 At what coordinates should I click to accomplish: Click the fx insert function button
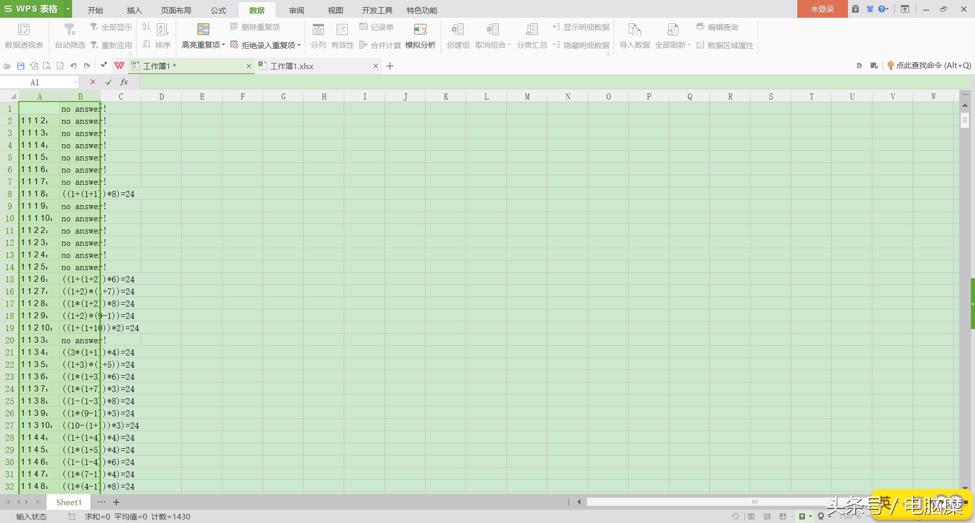tap(124, 82)
